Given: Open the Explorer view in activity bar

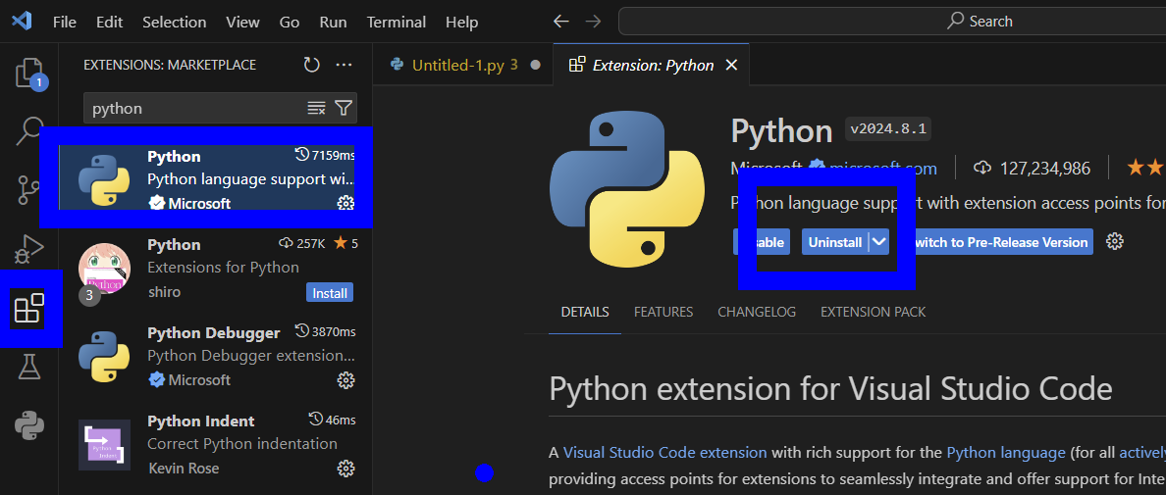Looking at the screenshot, I should tap(29, 74).
